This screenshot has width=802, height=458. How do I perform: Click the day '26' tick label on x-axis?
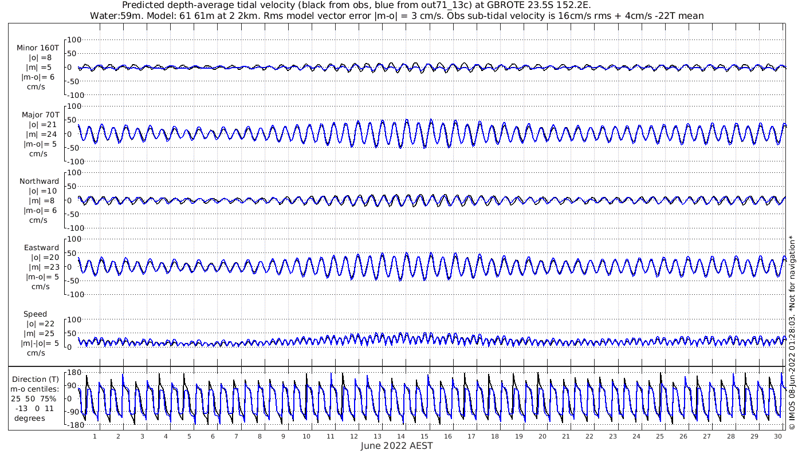684,436
